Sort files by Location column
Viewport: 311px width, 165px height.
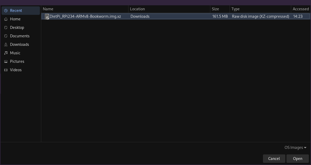tap(169, 9)
